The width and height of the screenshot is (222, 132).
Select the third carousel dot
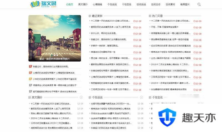click(57, 55)
